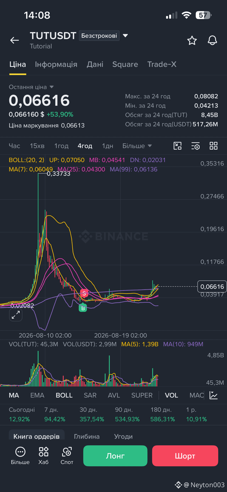The width and height of the screenshot is (227, 492).
Task: Open the chart drawing tools icon
Action: click(178, 146)
